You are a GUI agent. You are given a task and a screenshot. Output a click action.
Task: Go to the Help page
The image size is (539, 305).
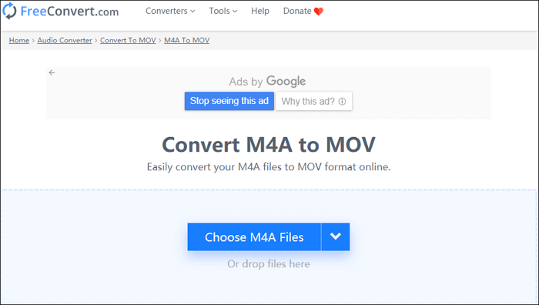tap(260, 11)
